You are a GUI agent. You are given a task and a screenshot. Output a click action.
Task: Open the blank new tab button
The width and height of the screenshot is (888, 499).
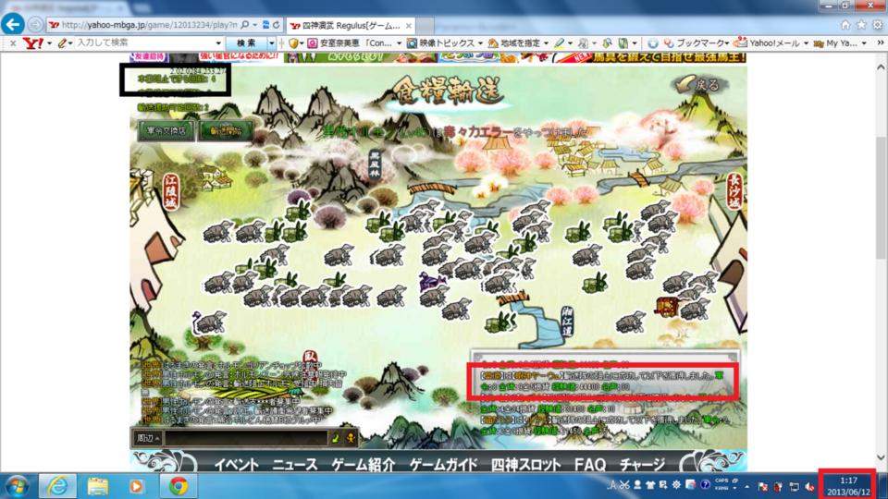pos(425,26)
